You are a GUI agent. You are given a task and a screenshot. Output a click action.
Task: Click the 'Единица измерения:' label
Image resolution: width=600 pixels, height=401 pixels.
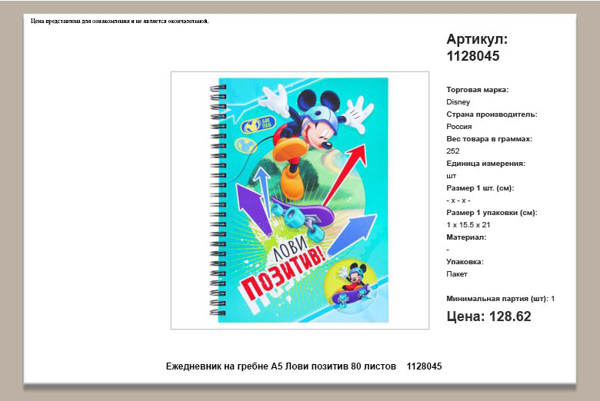[x=485, y=163]
